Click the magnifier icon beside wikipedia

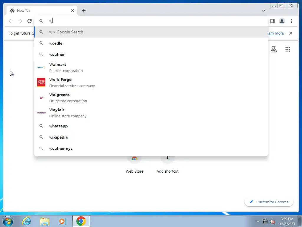tap(41, 137)
